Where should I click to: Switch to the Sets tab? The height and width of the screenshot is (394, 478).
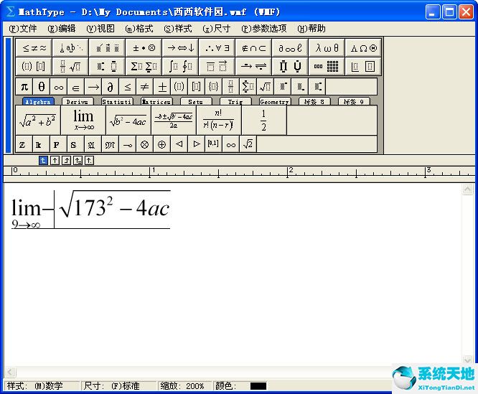(196, 101)
